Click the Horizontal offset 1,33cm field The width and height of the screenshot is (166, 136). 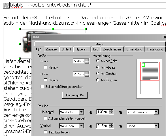[103, 112]
